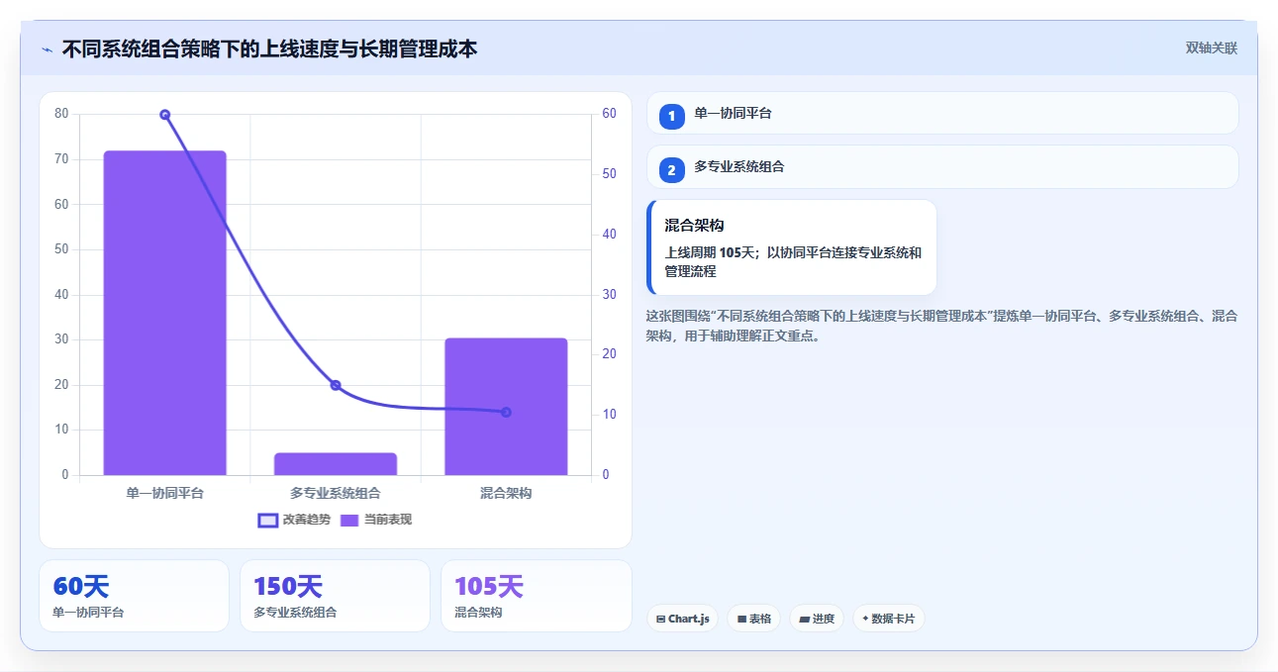Viewport: 1278px width, 672px height.
Task: Click the chart title 不同系统组合策略下的上线速度与长期管理成本
Action: (269, 48)
